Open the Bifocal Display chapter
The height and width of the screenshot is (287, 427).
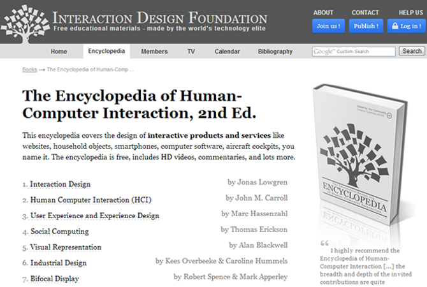[54, 279]
